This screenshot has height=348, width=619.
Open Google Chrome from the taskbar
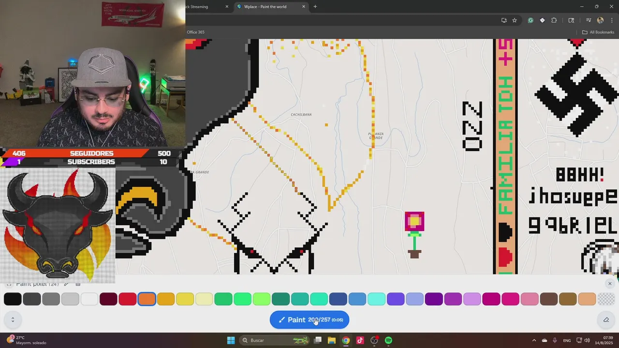pos(346,340)
